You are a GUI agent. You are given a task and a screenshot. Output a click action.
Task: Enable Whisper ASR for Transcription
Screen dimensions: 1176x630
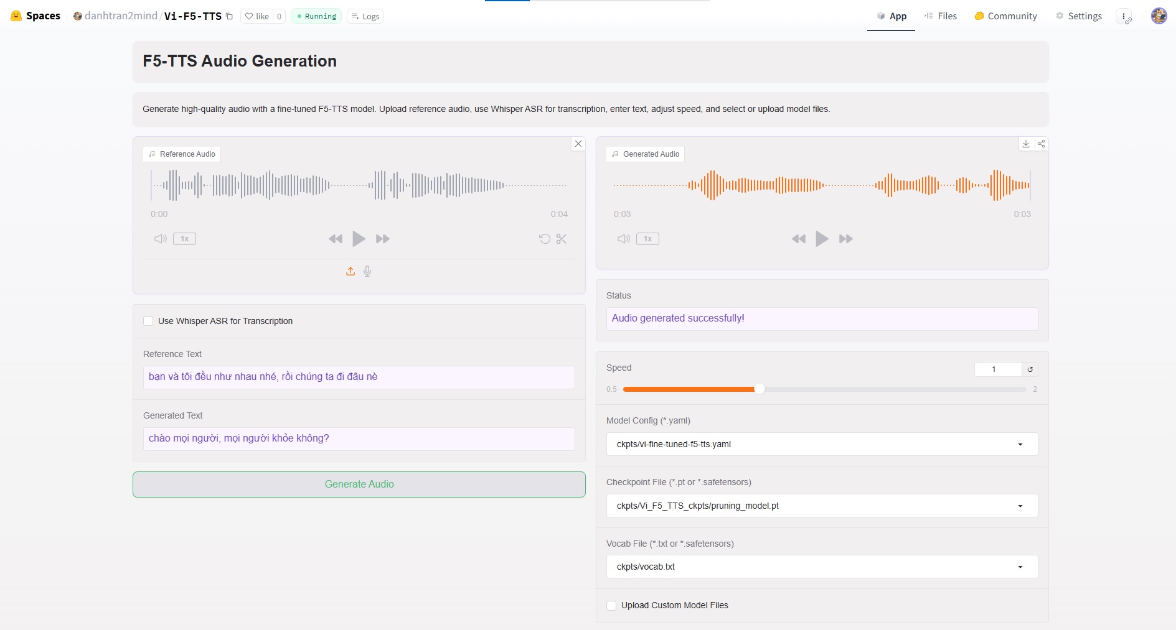(x=148, y=321)
